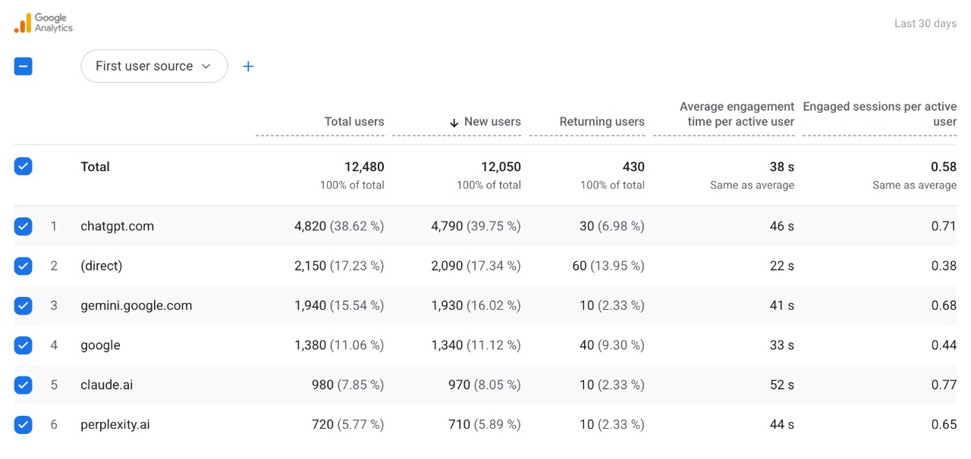Select the (direct) source name
The height and width of the screenshot is (459, 971).
coord(102,266)
